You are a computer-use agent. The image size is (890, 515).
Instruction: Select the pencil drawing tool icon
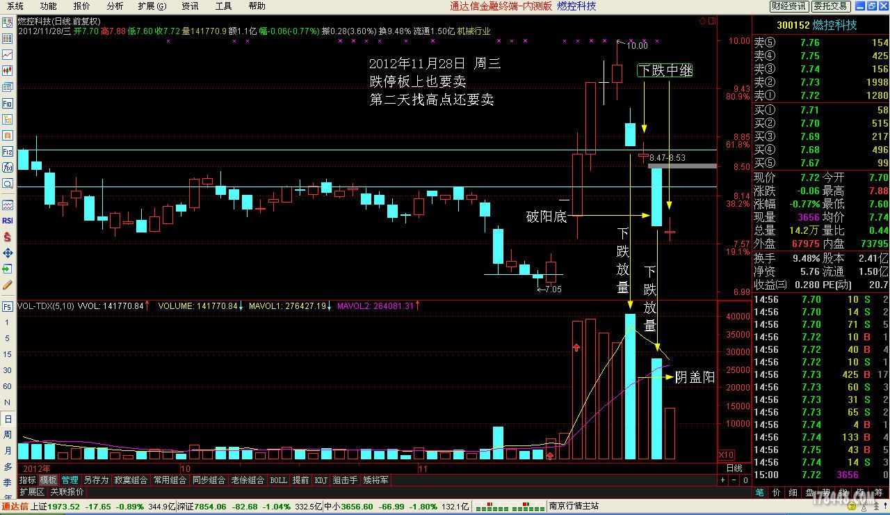point(8,285)
